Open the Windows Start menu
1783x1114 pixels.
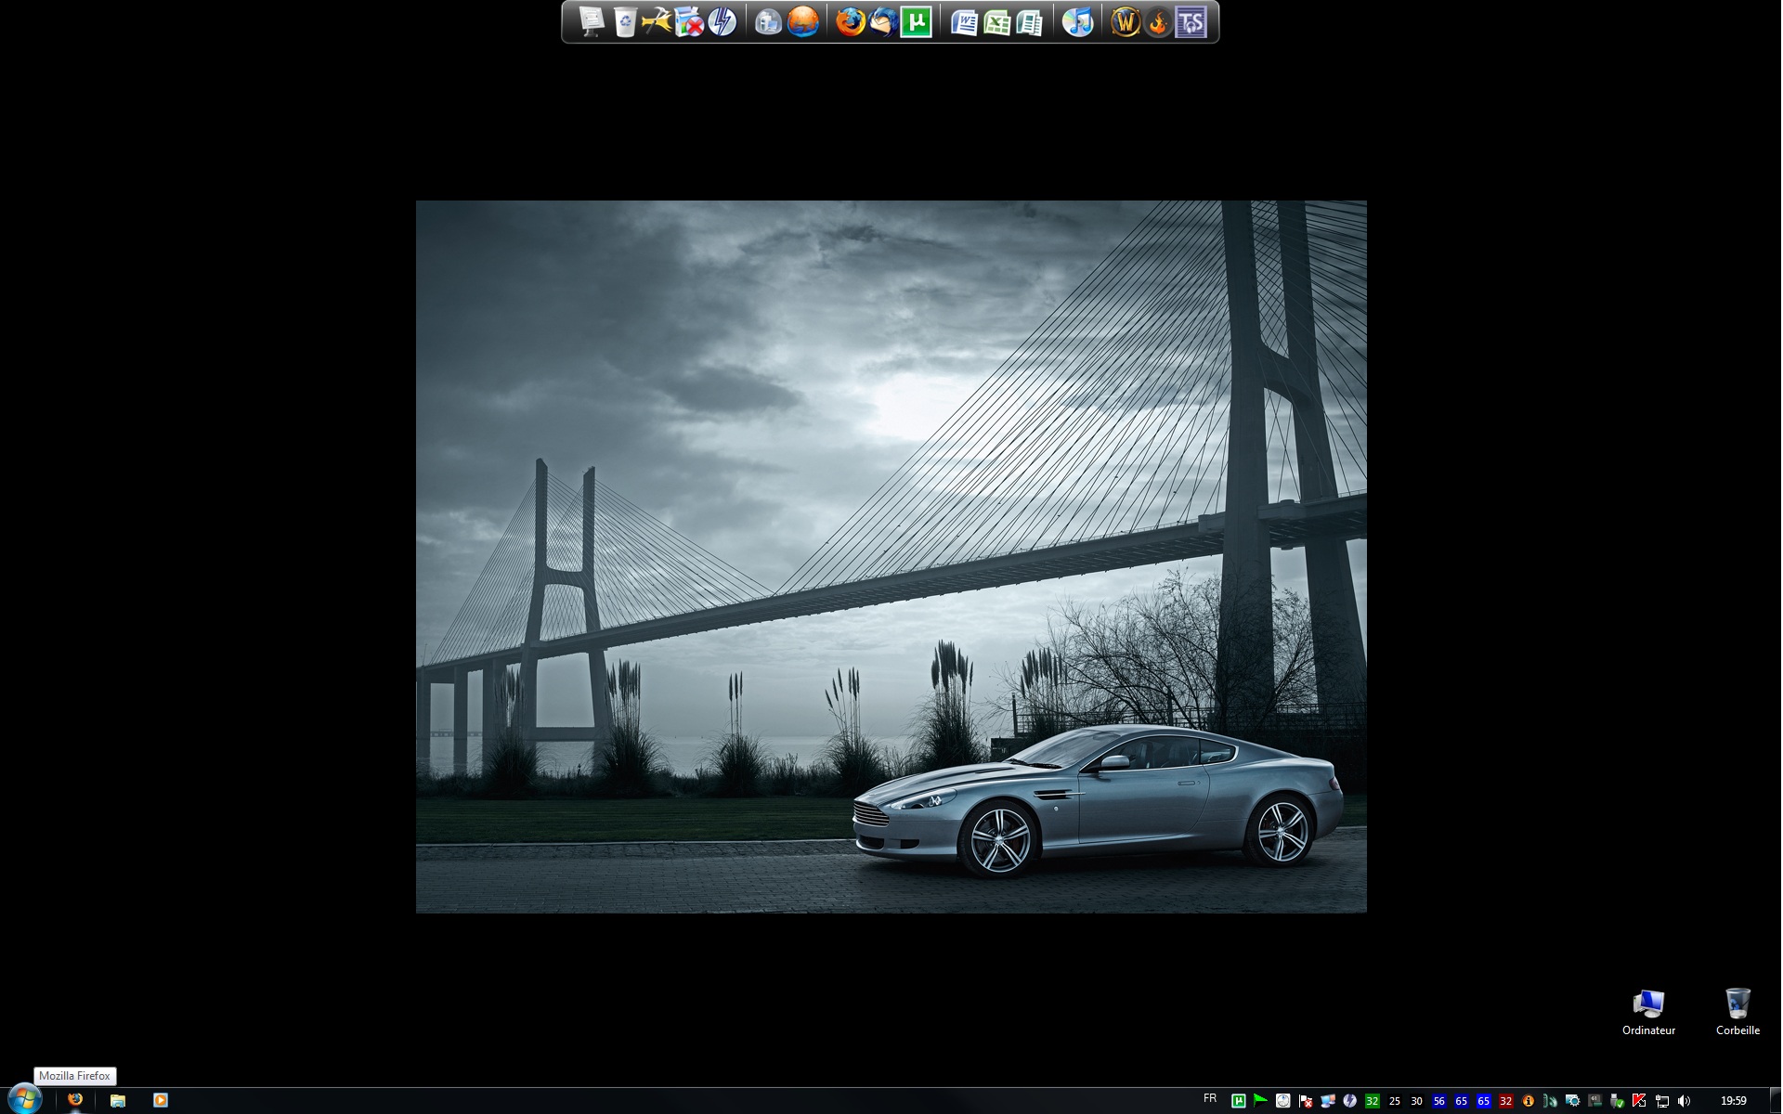click(x=23, y=1100)
